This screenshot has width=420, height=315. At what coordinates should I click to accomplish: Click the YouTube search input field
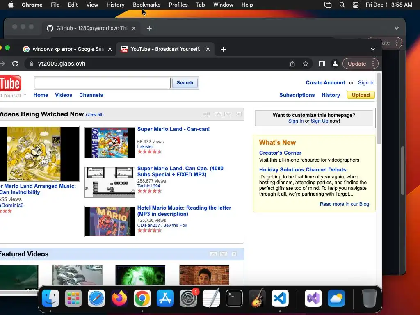coord(103,83)
